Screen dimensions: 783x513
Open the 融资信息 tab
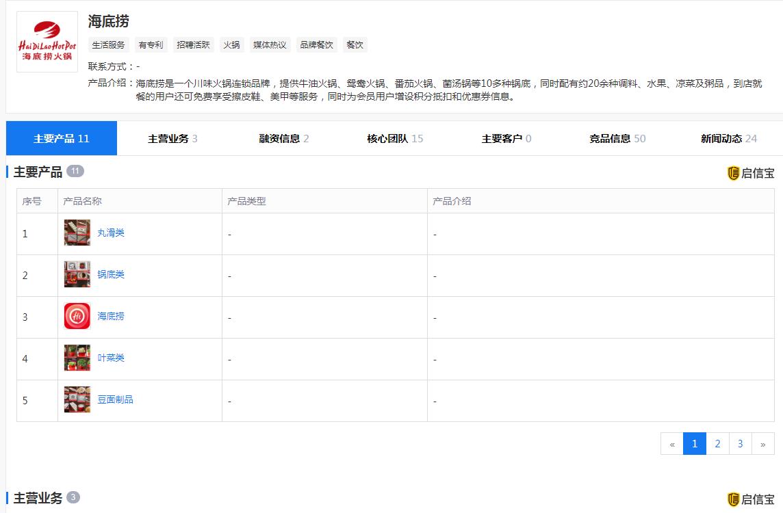[283, 138]
